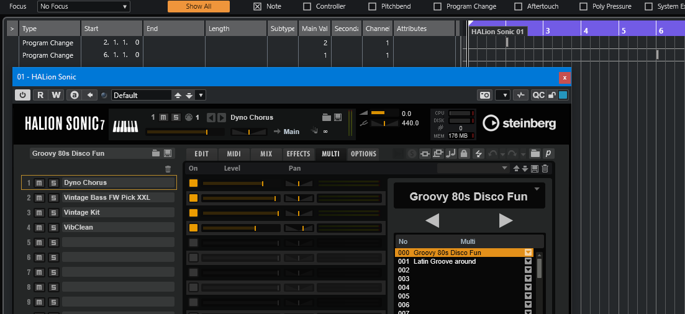Enable the Aftertouch filter checkbox
This screenshot has width=685, height=314.
(518, 7)
